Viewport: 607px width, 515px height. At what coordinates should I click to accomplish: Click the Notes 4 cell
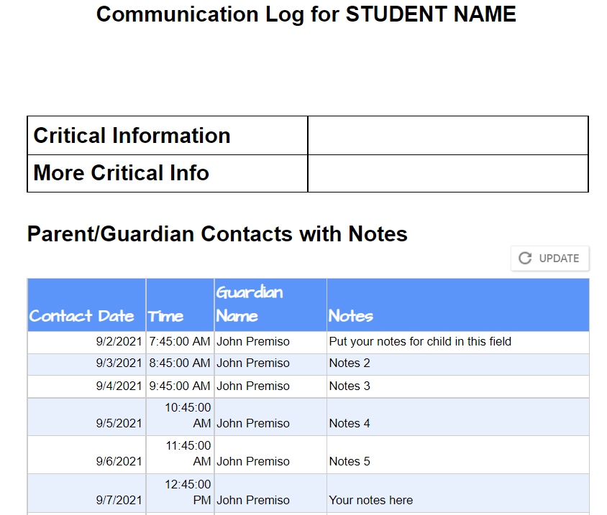pyautogui.click(x=458, y=417)
